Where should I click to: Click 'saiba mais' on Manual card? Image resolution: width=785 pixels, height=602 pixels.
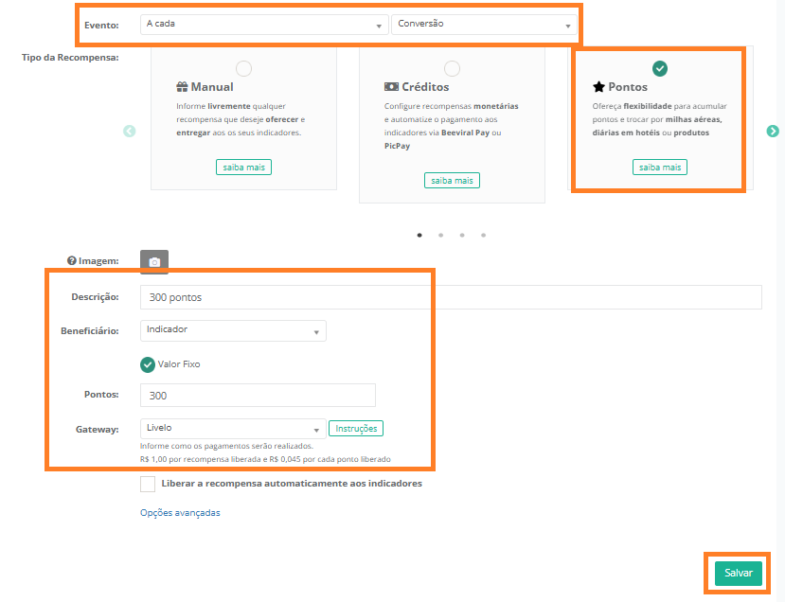243,168
